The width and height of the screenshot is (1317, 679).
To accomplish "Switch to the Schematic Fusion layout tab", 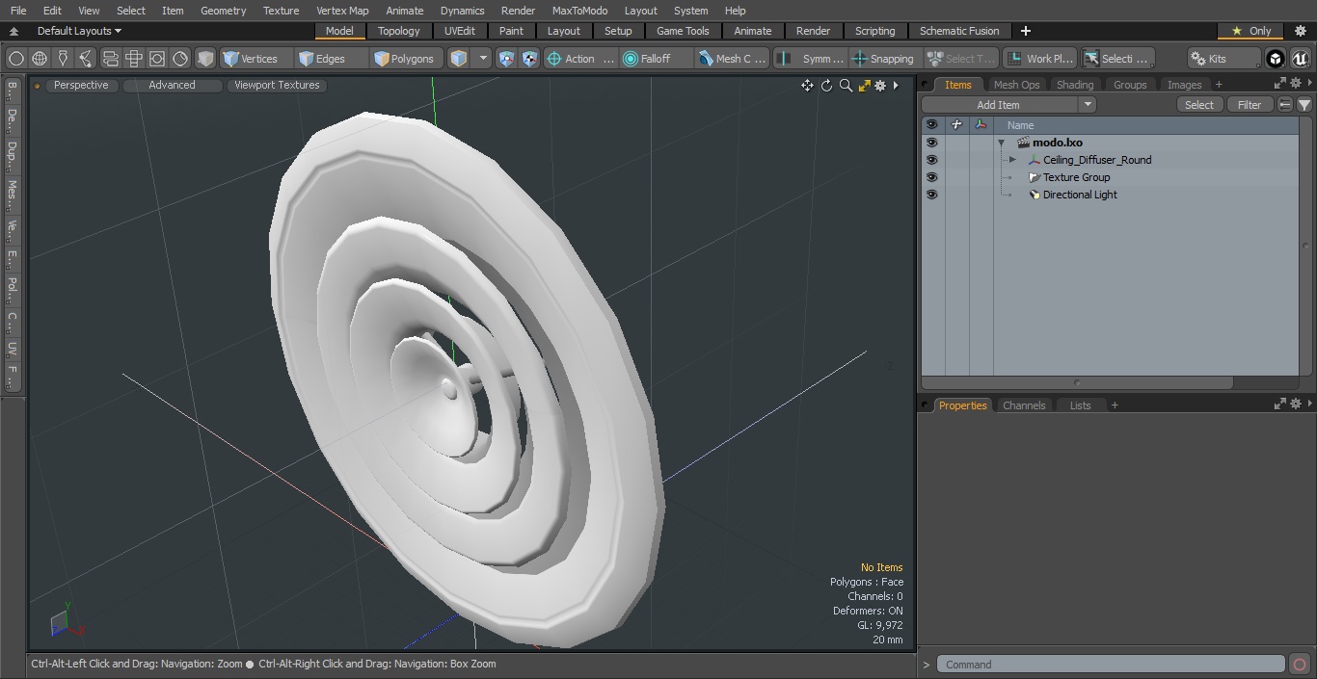I will pyautogui.click(x=959, y=31).
